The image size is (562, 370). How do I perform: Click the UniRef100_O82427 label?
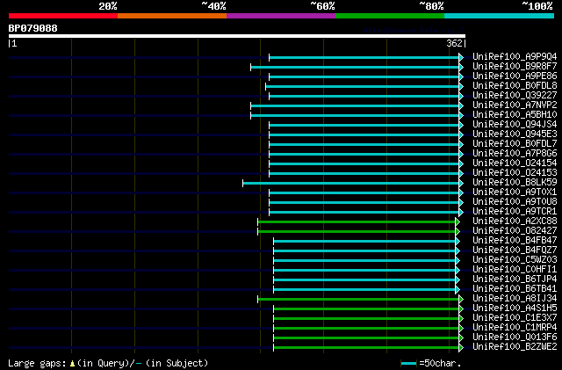515,231
